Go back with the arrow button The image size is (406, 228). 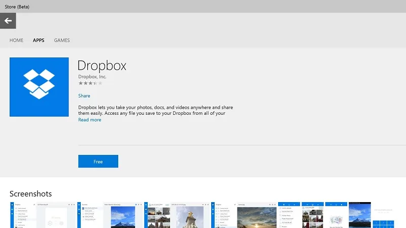tap(8, 21)
